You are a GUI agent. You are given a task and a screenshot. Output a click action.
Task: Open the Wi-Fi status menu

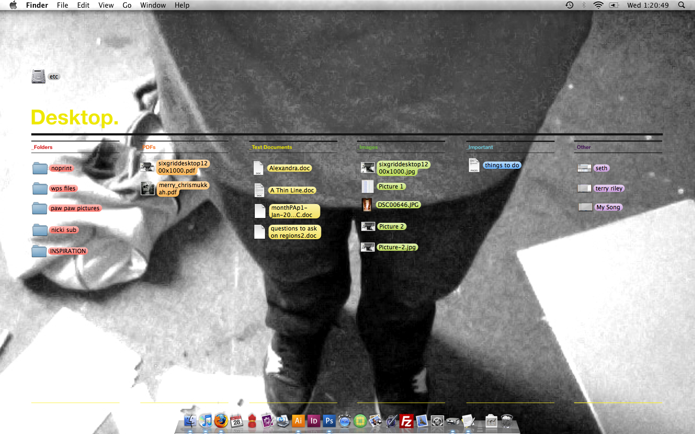598,5
